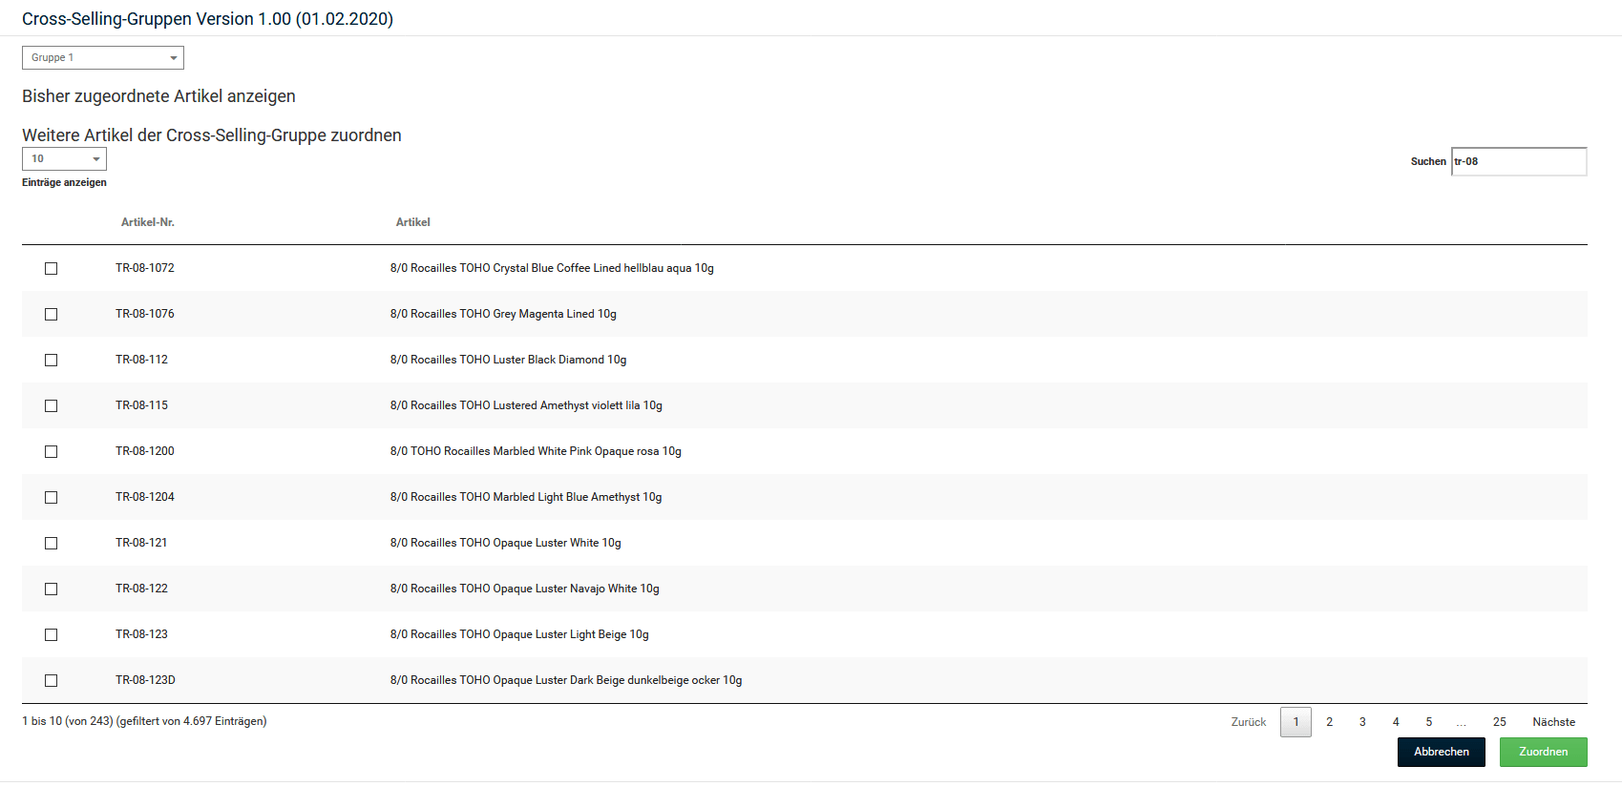Open page 5 of the article list
1622x786 pixels.
tap(1429, 722)
